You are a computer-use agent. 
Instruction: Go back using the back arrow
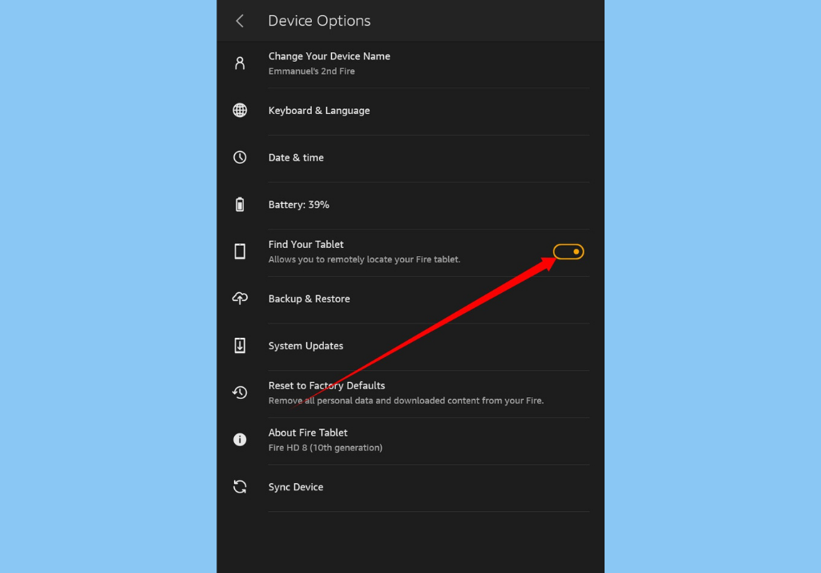coord(240,21)
